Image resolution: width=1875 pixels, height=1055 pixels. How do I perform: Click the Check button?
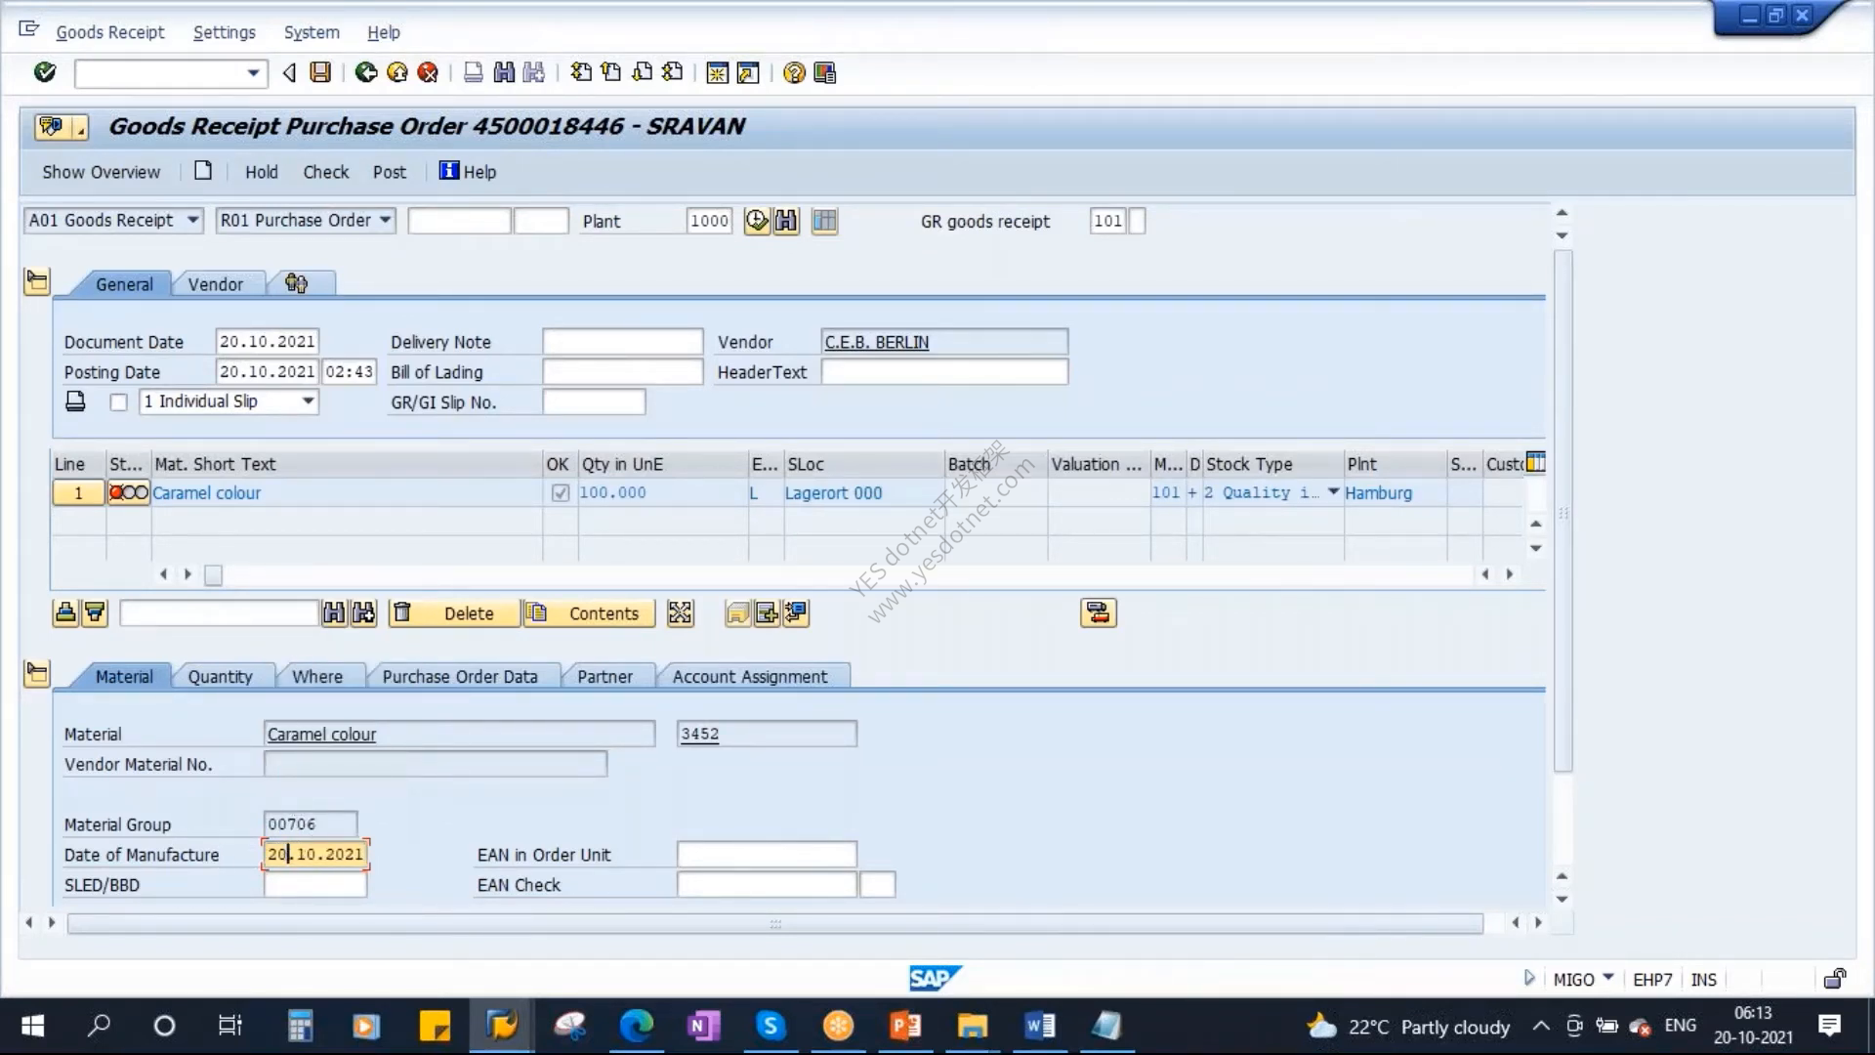pos(326,172)
